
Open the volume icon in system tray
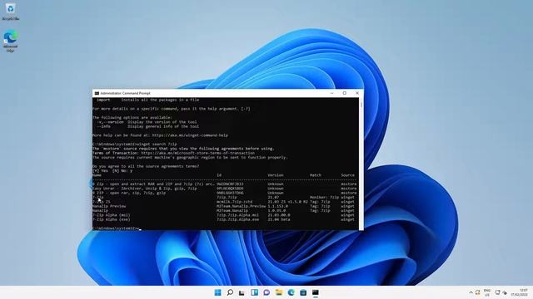pos(505,292)
